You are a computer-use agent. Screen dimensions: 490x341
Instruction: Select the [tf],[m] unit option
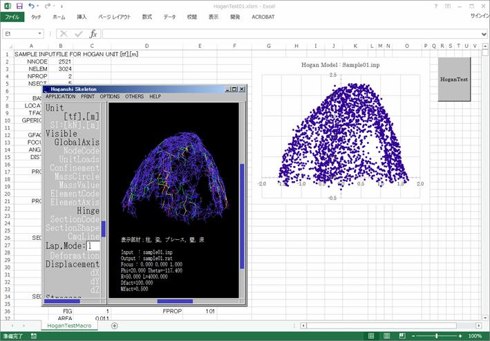click(82, 116)
